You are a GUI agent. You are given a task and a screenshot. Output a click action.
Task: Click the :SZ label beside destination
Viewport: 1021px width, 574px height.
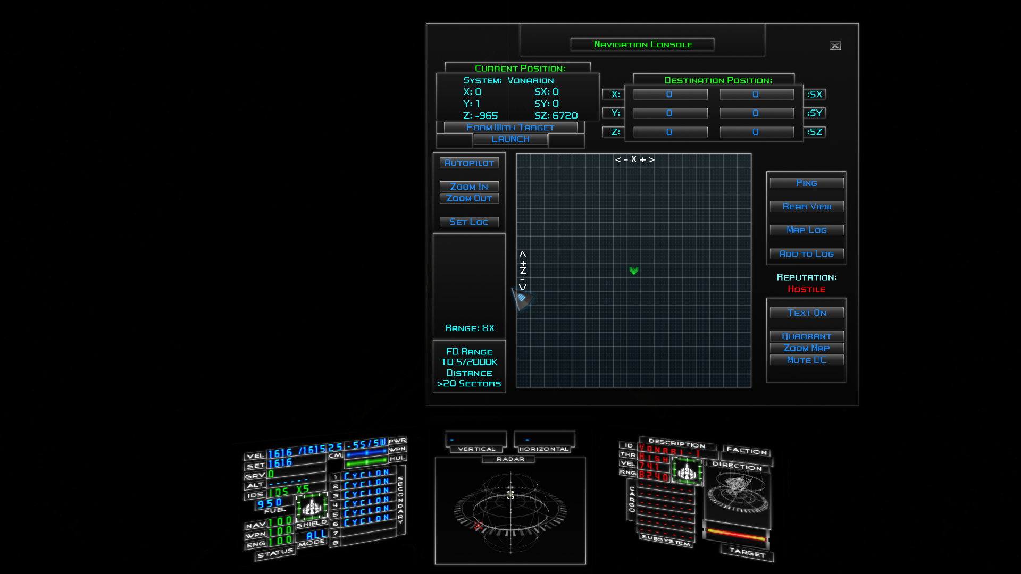815,132
